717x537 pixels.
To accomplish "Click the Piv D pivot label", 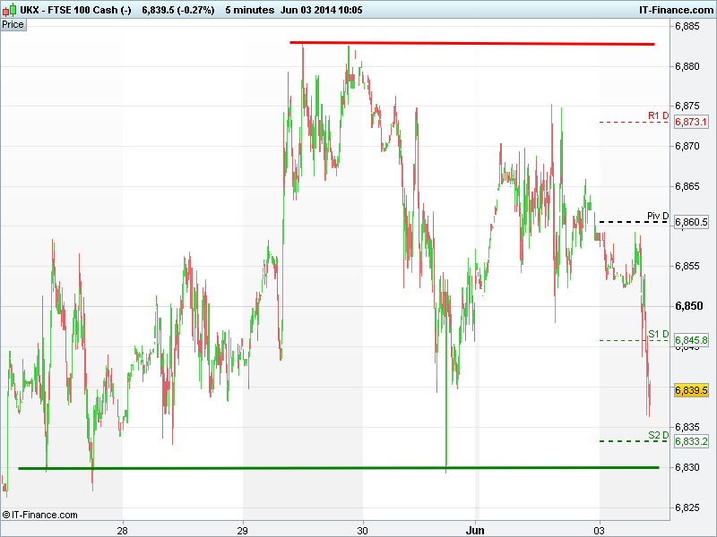I will pos(657,217).
